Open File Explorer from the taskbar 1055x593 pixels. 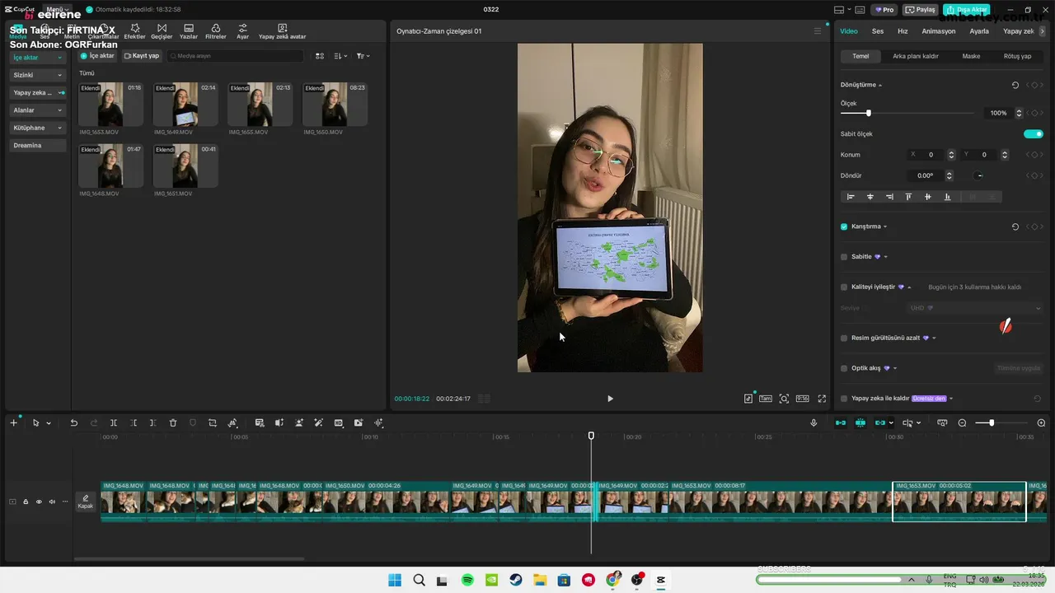click(x=540, y=580)
